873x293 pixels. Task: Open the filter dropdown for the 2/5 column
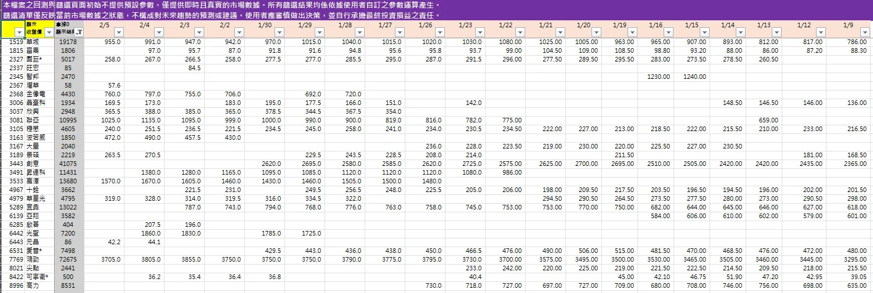coord(119,33)
